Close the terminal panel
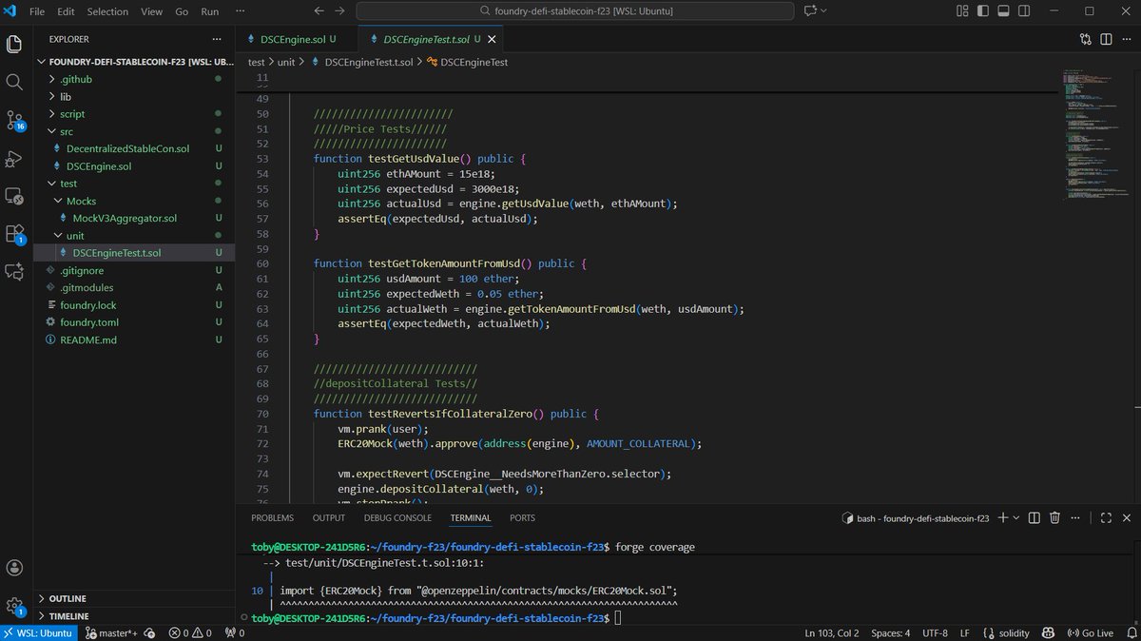The width and height of the screenshot is (1141, 641). (x=1125, y=517)
